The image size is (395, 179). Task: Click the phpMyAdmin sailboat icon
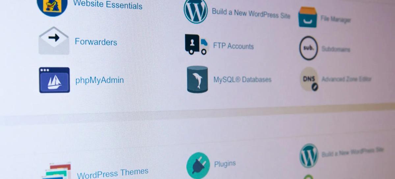tap(54, 80)
